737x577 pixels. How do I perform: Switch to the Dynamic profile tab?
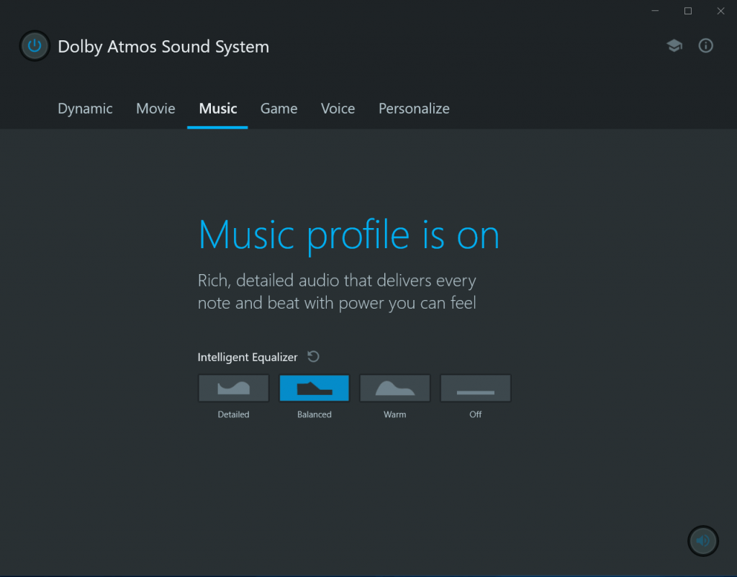[85, 108]
